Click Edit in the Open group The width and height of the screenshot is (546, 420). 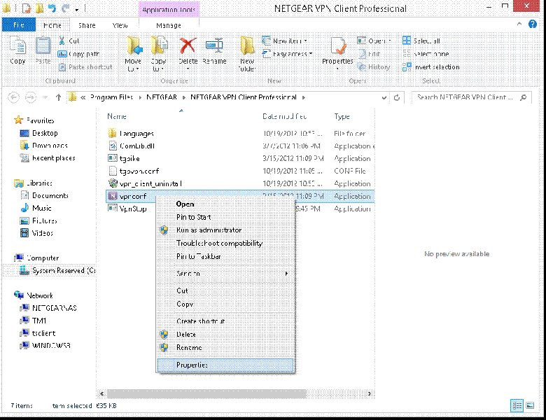pyautogui.click(x=370, y=54)
